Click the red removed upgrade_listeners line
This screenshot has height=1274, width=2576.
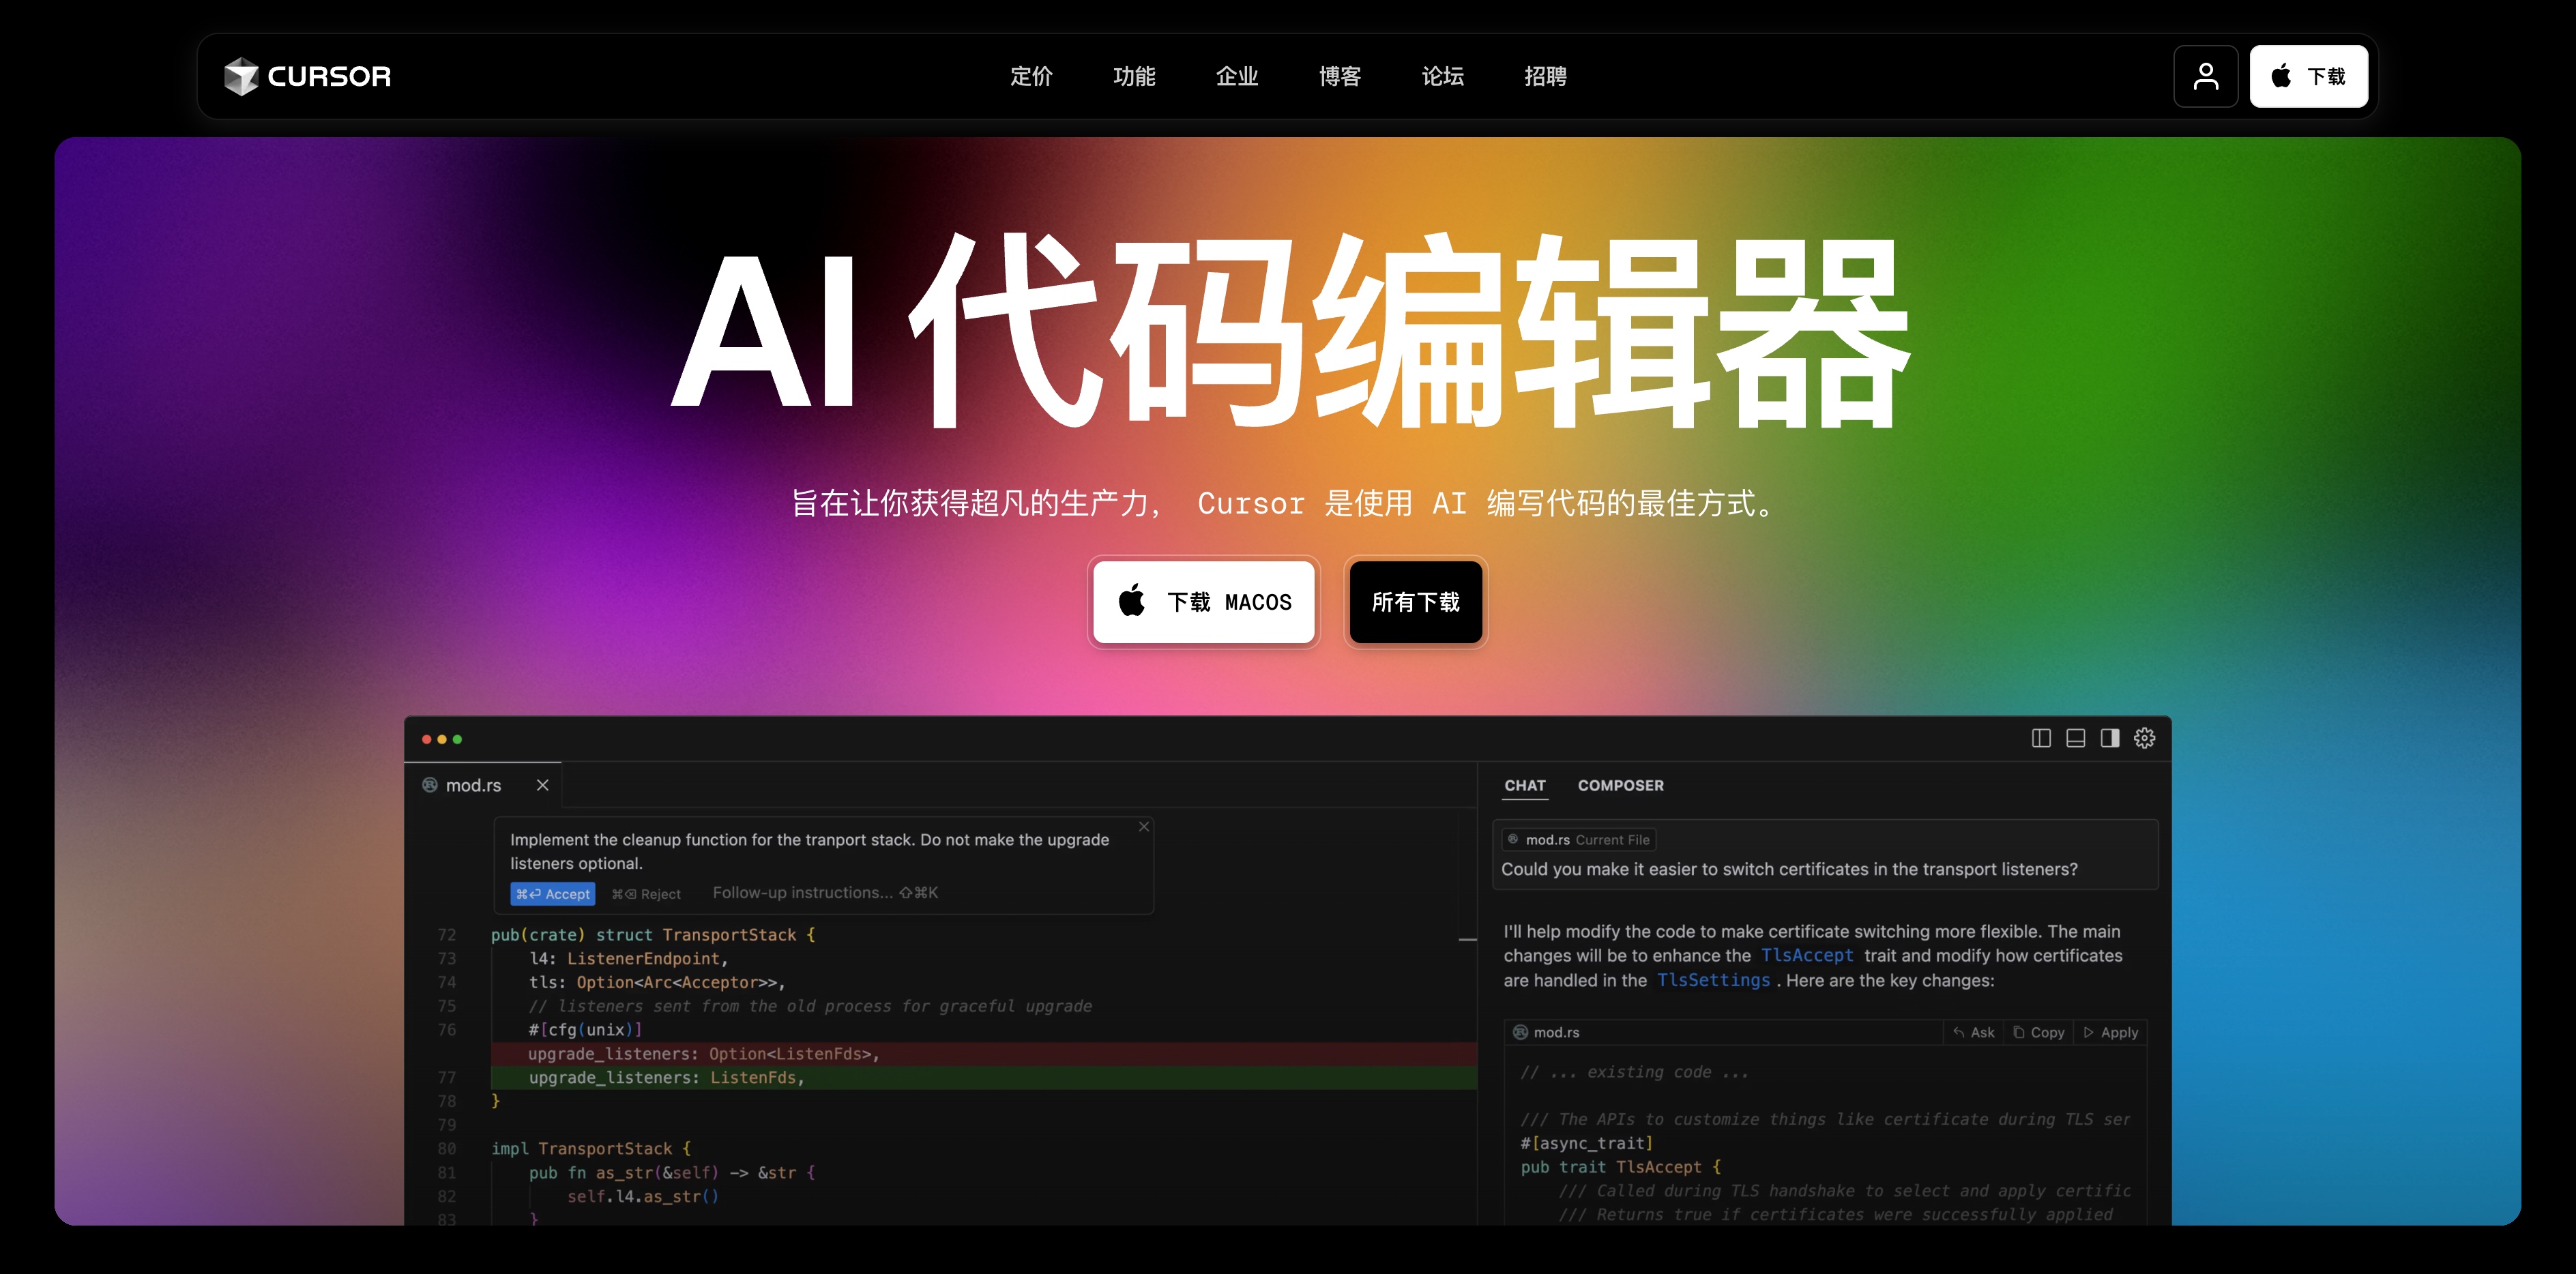pyautogui.click(x=984, y=1054)
